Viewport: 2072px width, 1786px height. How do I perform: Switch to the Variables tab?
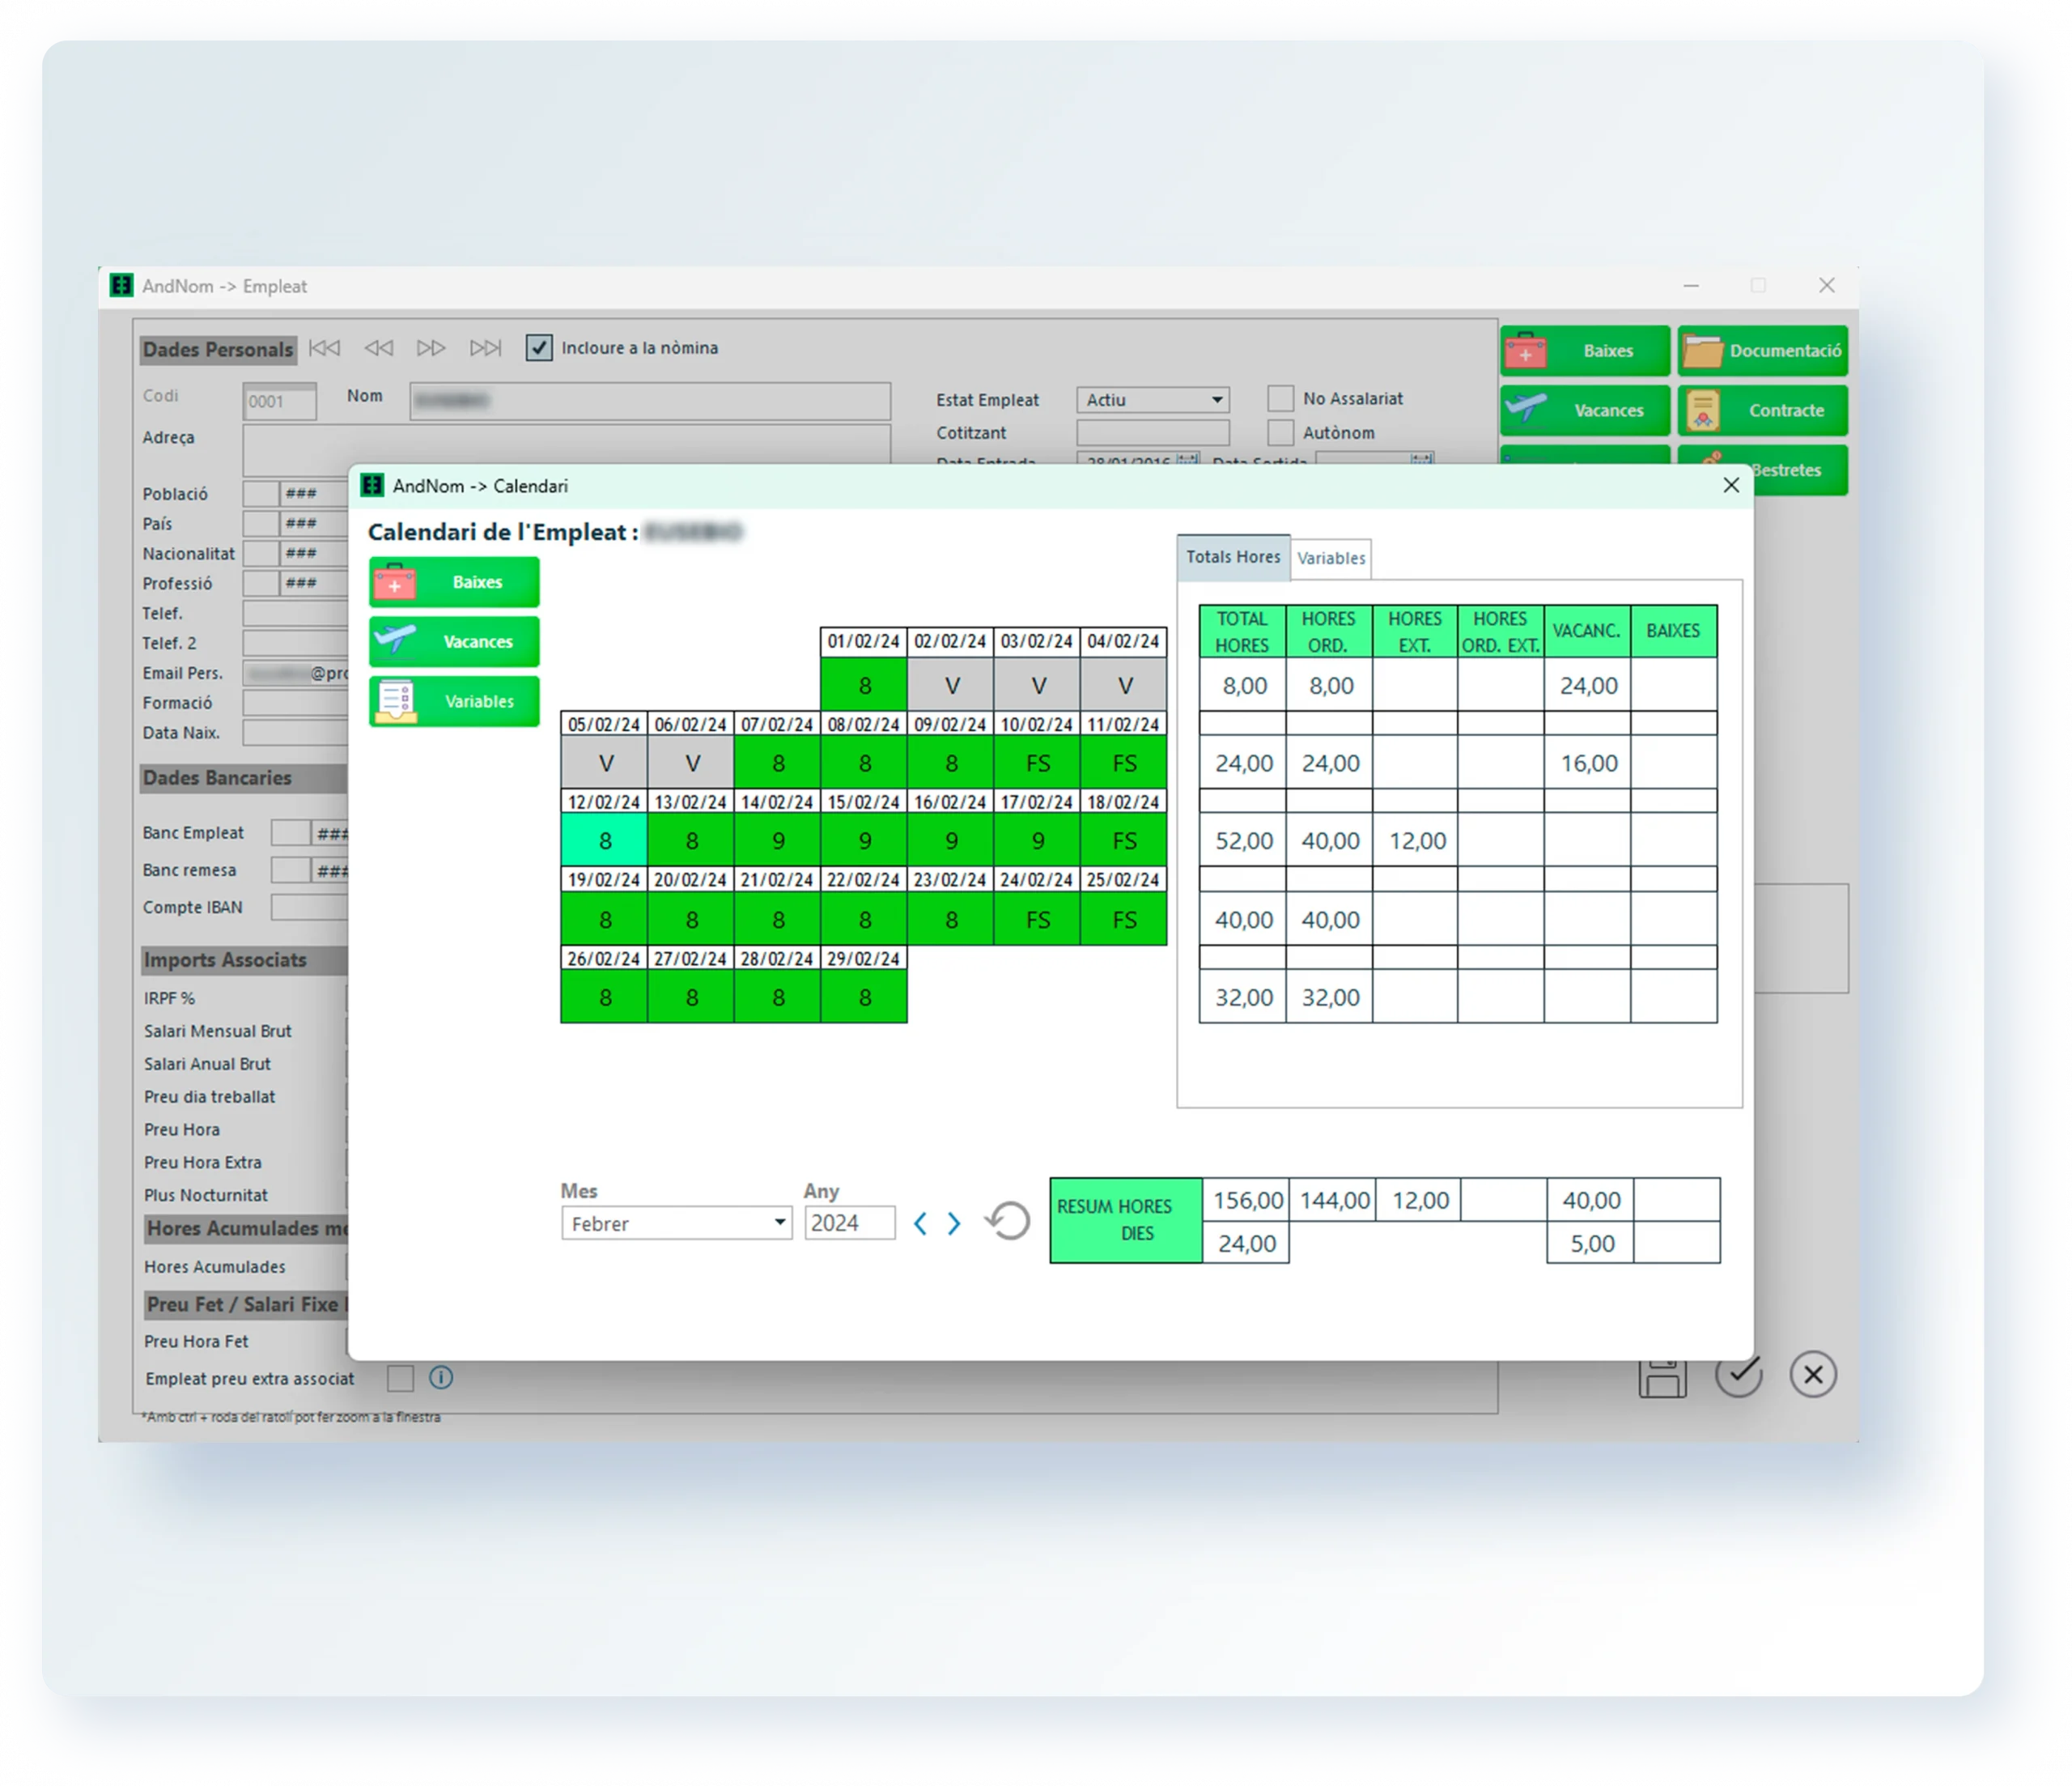[x=1330, y=559]
